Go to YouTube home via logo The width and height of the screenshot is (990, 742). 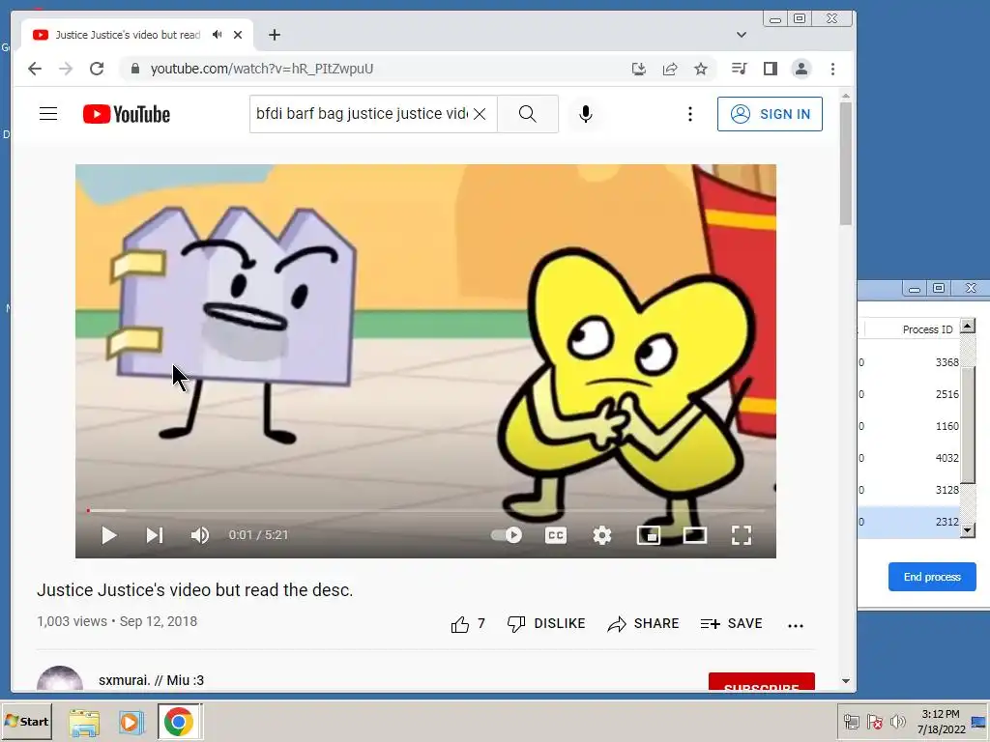pos(127,114)
